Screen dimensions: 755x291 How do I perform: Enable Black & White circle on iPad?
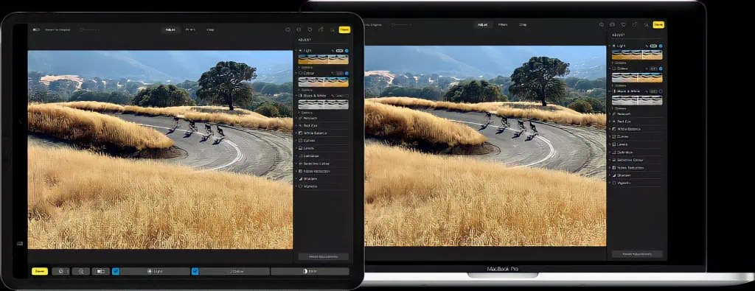click(347, 96)
